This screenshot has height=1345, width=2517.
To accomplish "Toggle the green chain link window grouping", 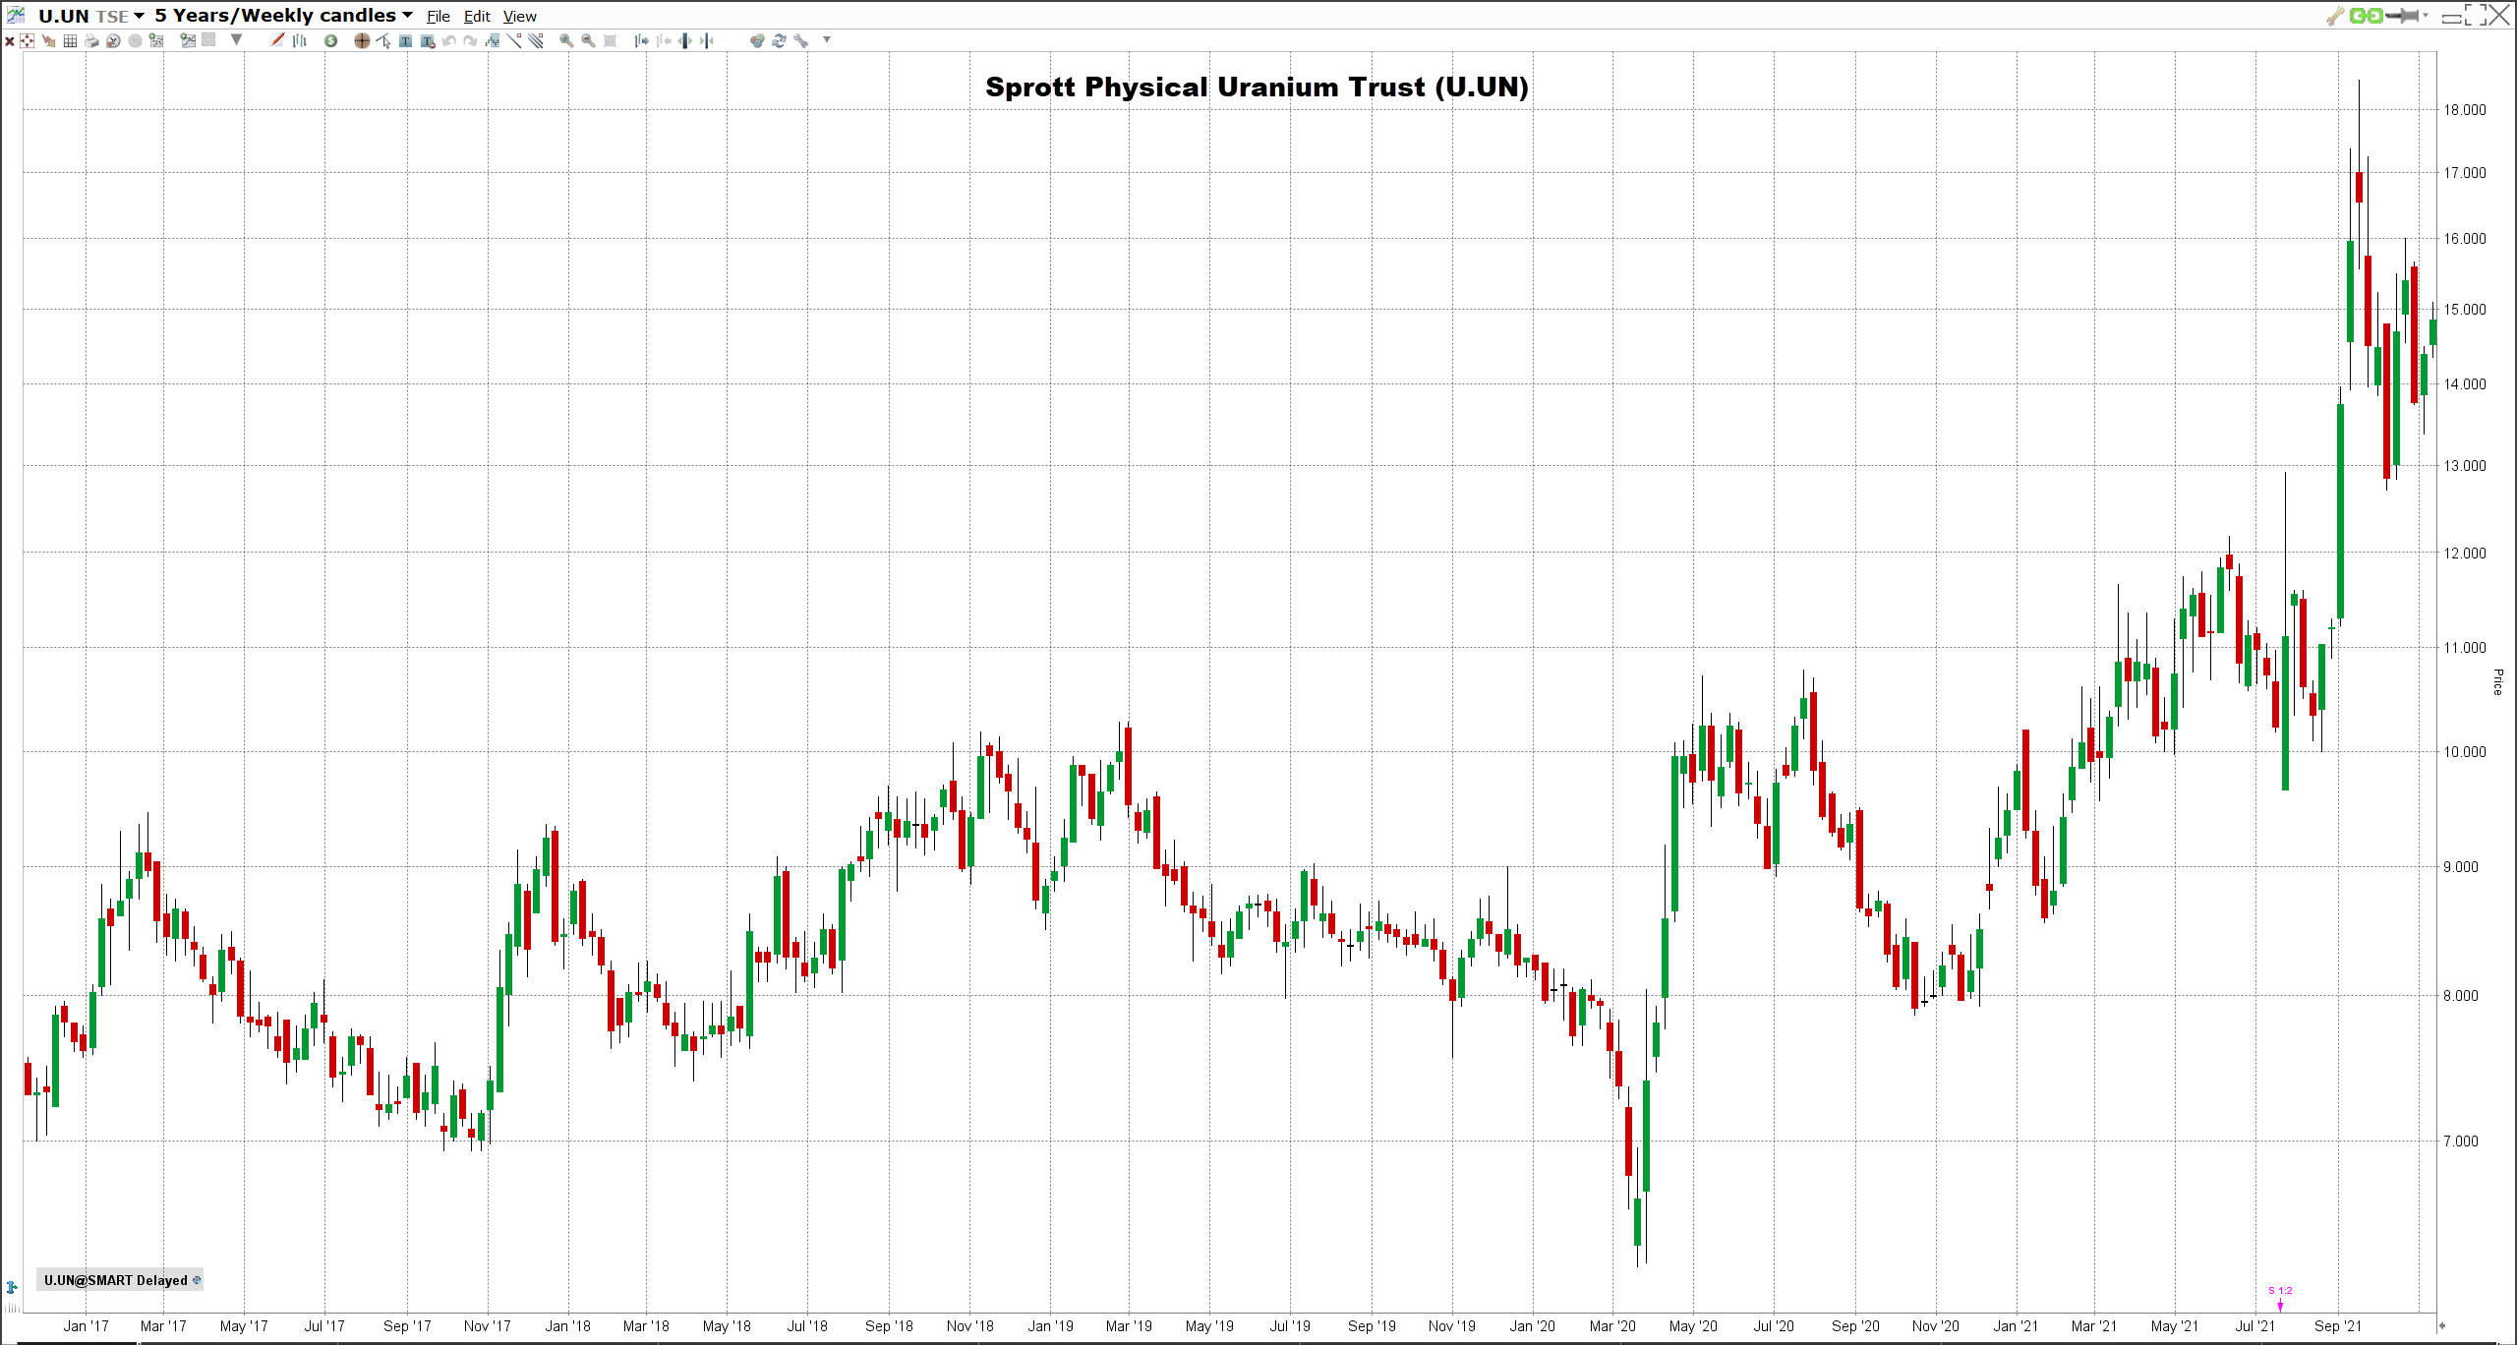I will pyautogui.click(x=2367, y=16).
